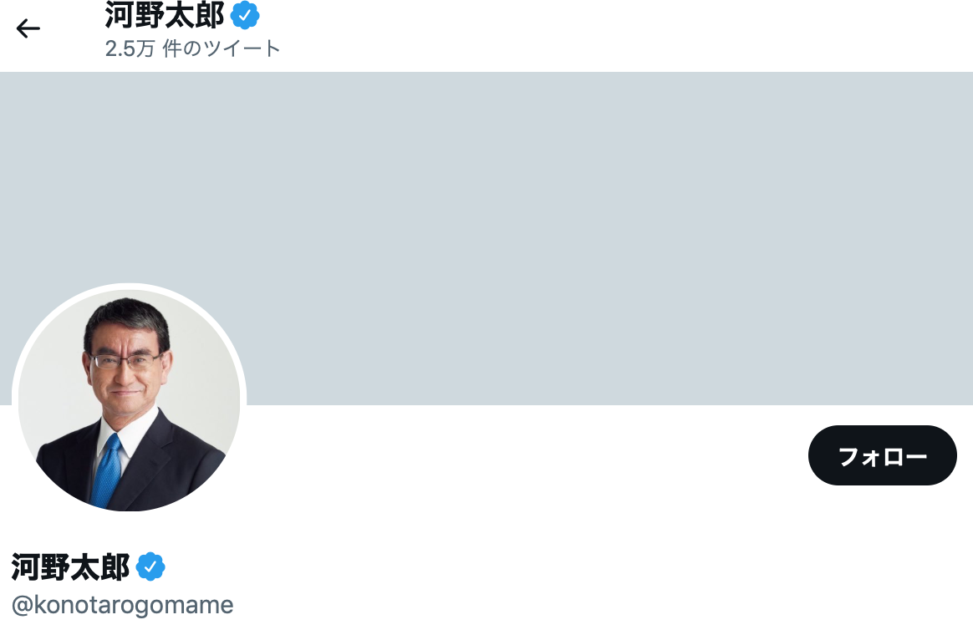Enlarge the round profile picture
The height and width of the screenshot is (635, 973).
[129, 400]
